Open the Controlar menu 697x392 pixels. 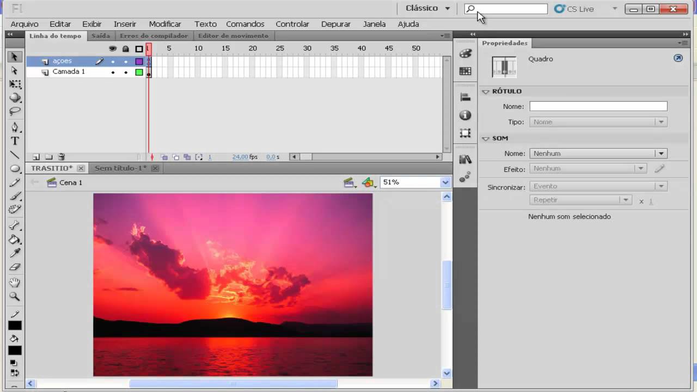(x=292, y=24)
